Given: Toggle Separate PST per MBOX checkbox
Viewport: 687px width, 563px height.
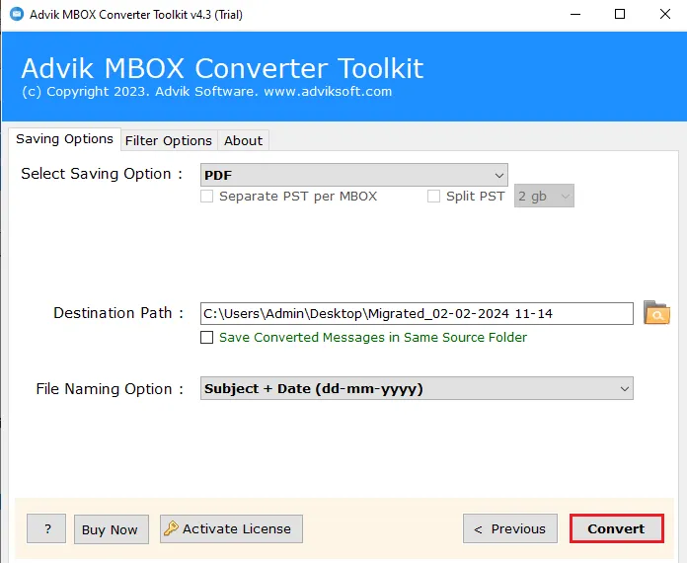Looking at the screenshot, I should pyautogui.click(x=207, y=196).
